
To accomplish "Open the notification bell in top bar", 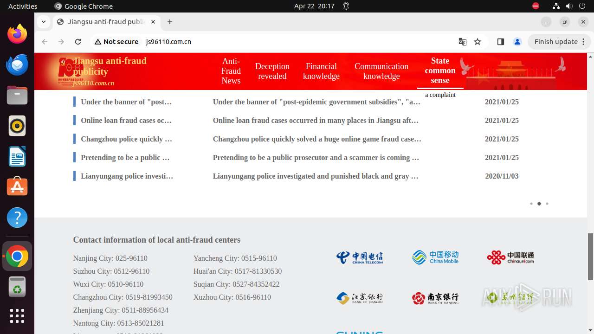I will point(346,6).
